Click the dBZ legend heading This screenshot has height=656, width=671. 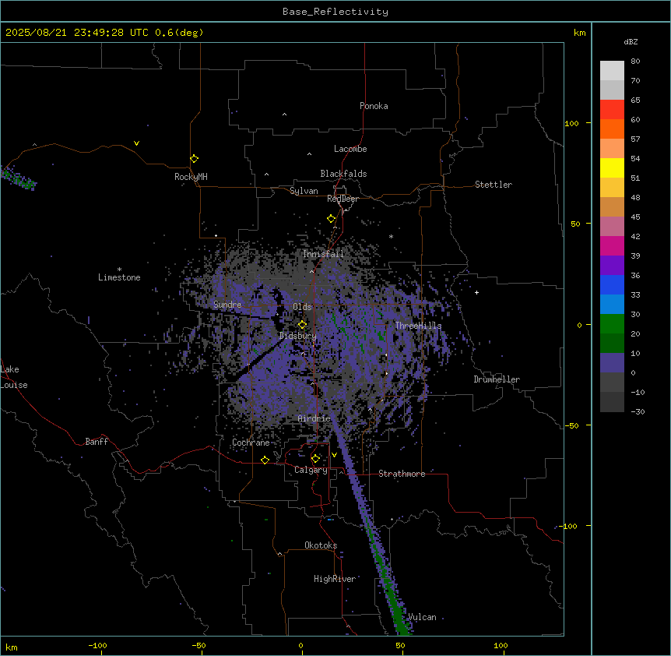[x=631, y=42]
